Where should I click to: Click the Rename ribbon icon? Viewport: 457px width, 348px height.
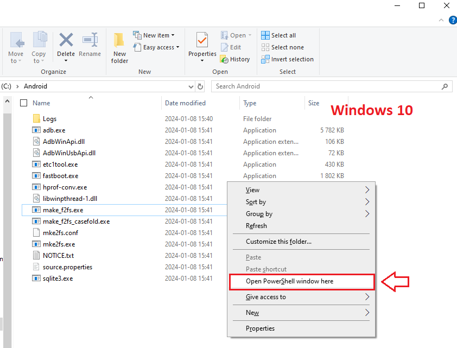tap(90, 40)
